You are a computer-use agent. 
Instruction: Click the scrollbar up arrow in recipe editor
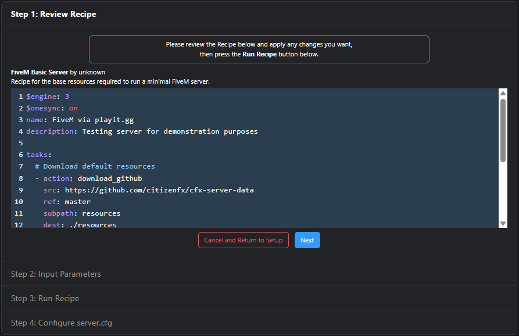pos(503,93)
